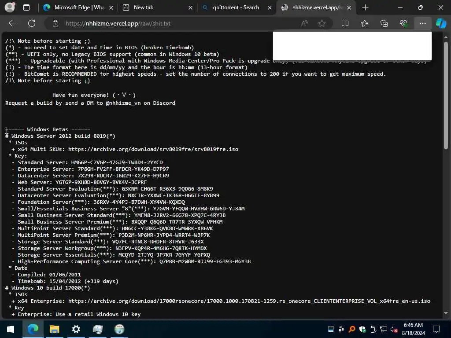The height and width of the screenshot is (338, 451).
Task: Open the globe download app in taskbar
Action: (x=119, y=329)
